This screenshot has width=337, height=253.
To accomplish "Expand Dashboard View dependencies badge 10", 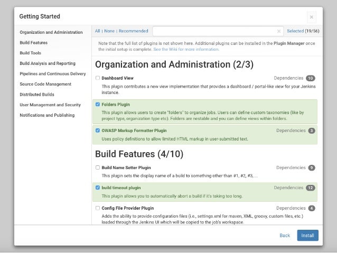I will [311, 78].
